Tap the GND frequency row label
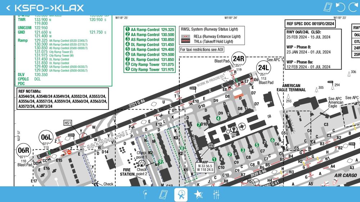The height and width of the screenshot is (202, 360). point(21,32)
